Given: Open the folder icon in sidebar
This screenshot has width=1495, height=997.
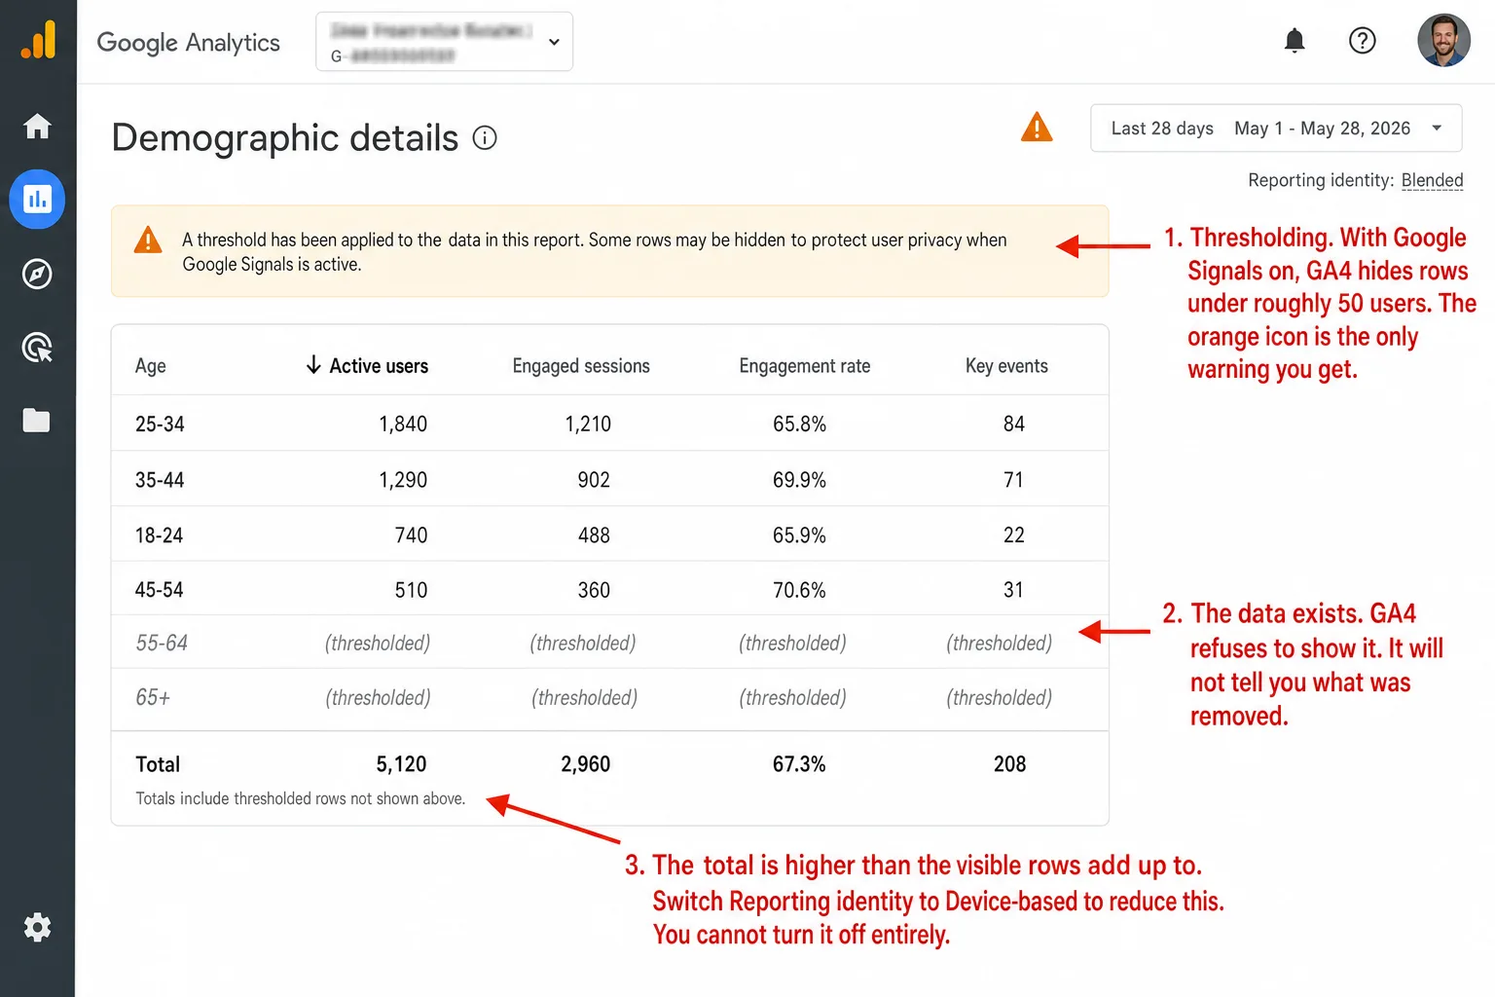Looking at the screenshot, I should point(37,420).
